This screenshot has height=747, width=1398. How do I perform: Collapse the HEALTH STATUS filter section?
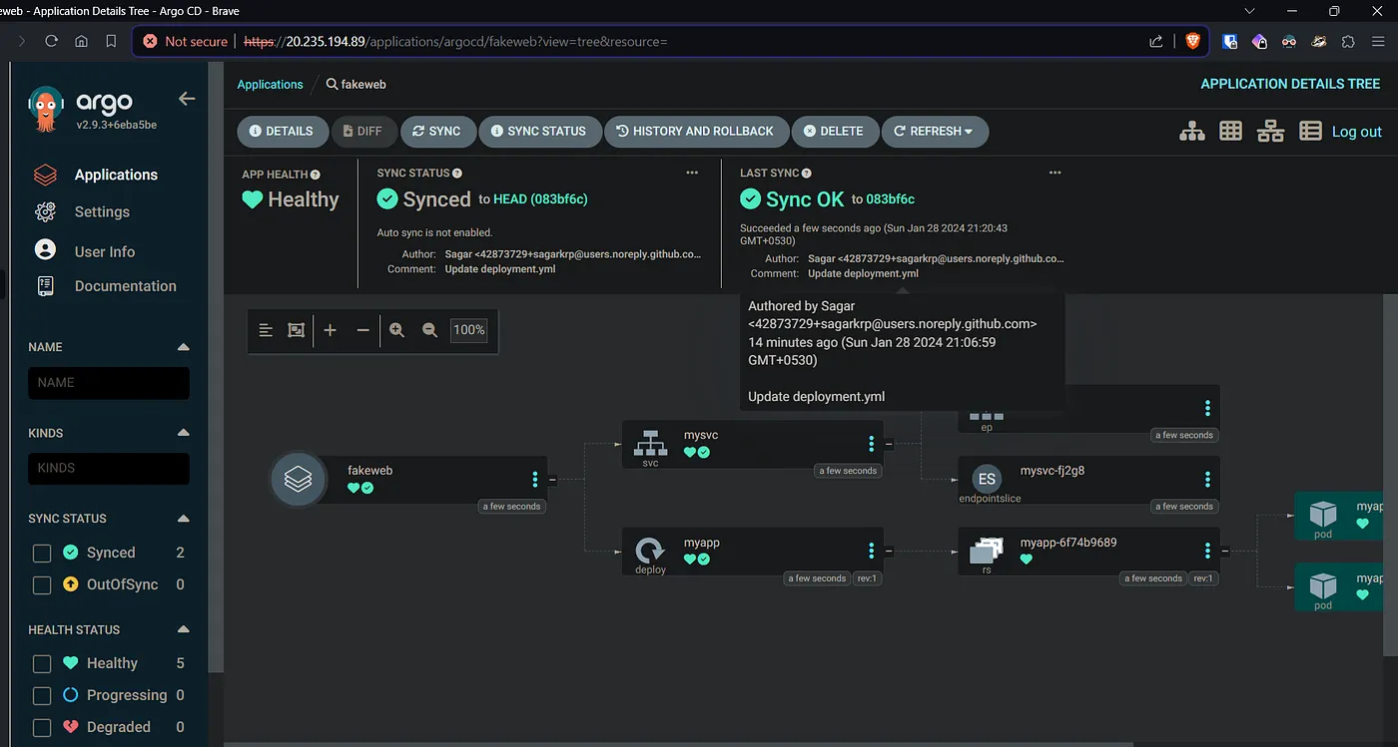pyautogui.click(x=183, y=630)
